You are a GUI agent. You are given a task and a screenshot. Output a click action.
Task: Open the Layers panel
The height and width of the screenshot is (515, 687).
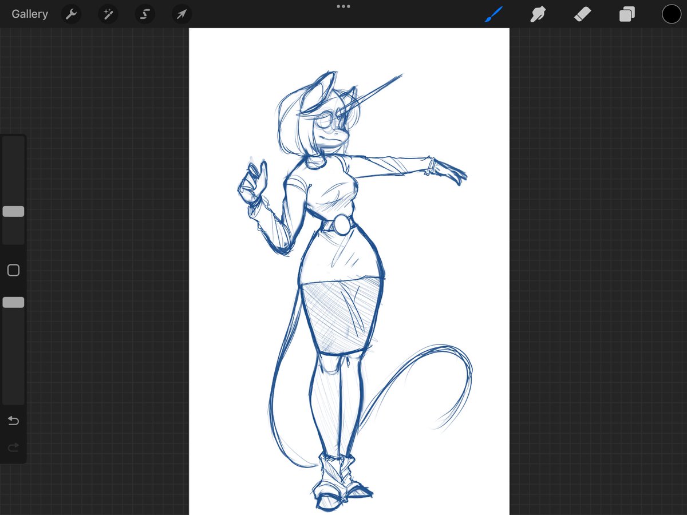pyautogui.click(x=627, y=14)
